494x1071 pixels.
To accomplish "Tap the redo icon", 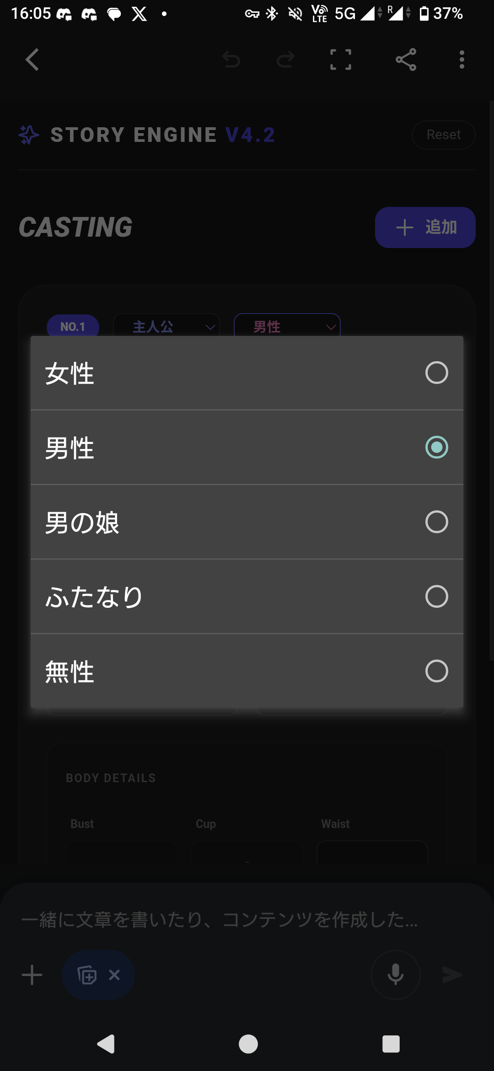I will pyautogui.click(x=285, y=59).
